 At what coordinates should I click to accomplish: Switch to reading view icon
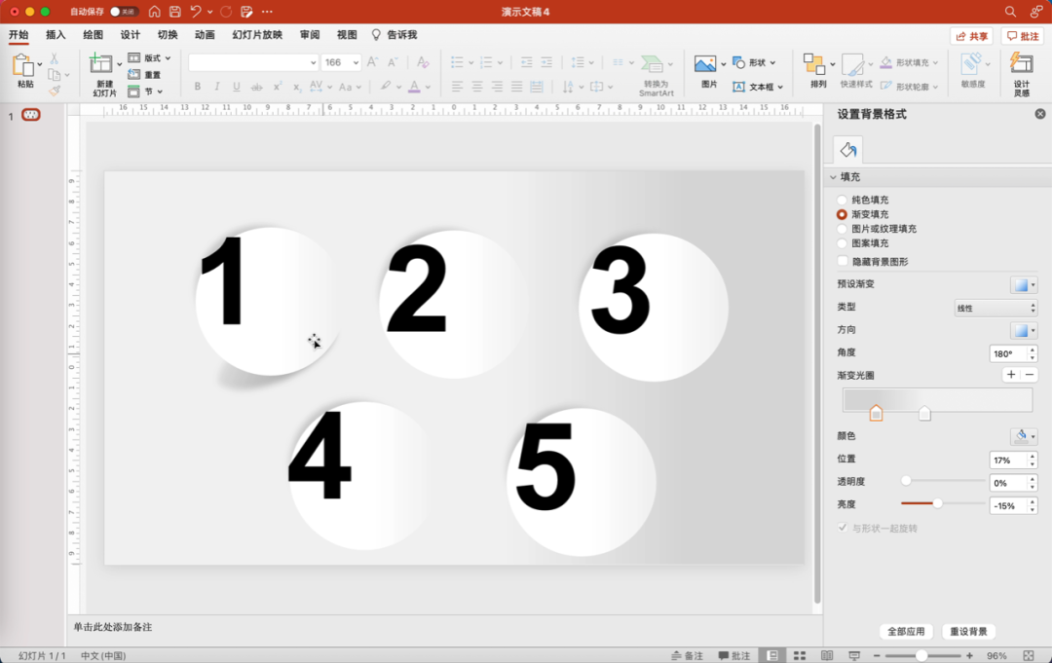(x=827, y=655)
